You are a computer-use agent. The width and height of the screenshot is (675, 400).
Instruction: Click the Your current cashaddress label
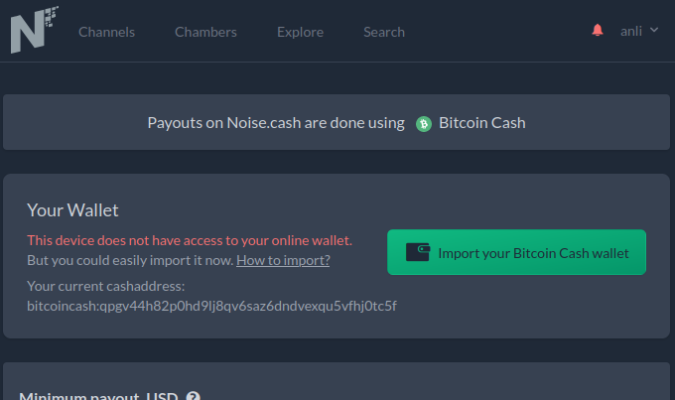[x=106, y=286]
